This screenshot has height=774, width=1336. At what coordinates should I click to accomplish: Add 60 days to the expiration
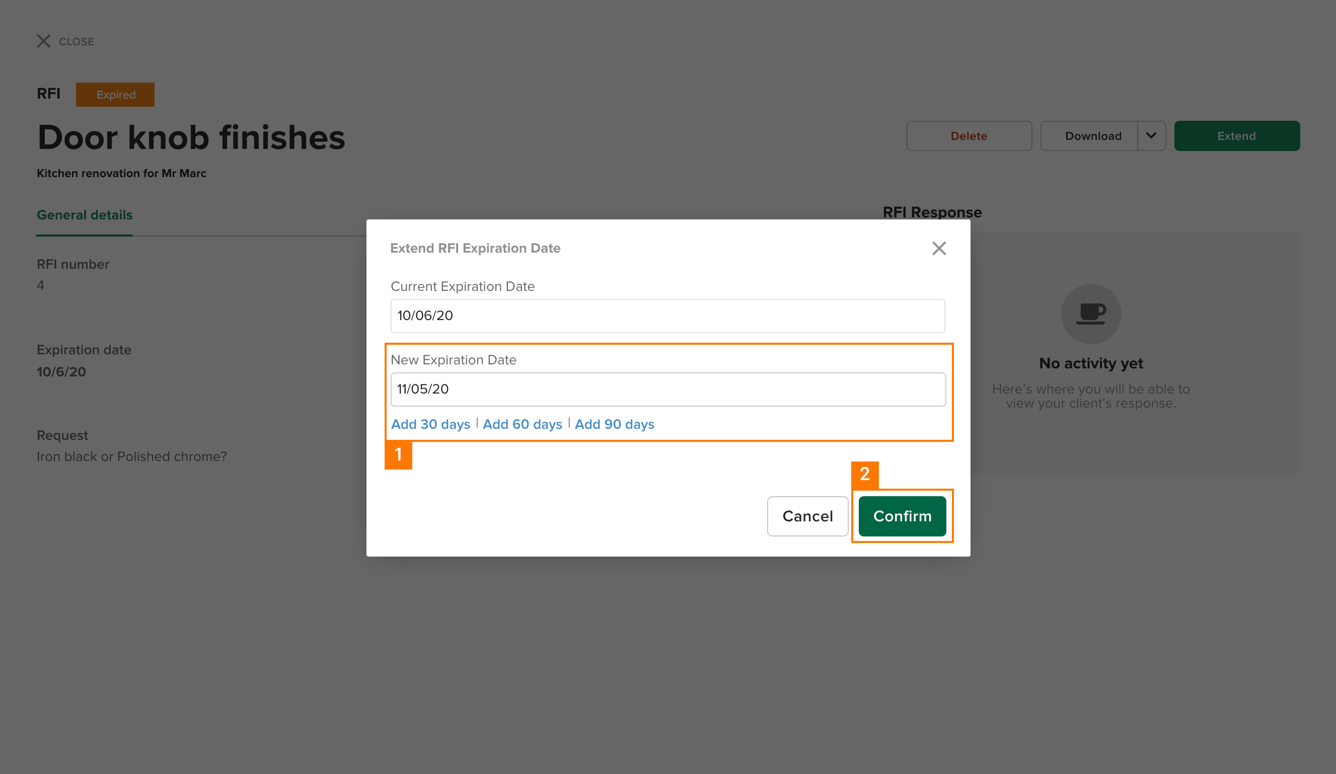(522, 424)
